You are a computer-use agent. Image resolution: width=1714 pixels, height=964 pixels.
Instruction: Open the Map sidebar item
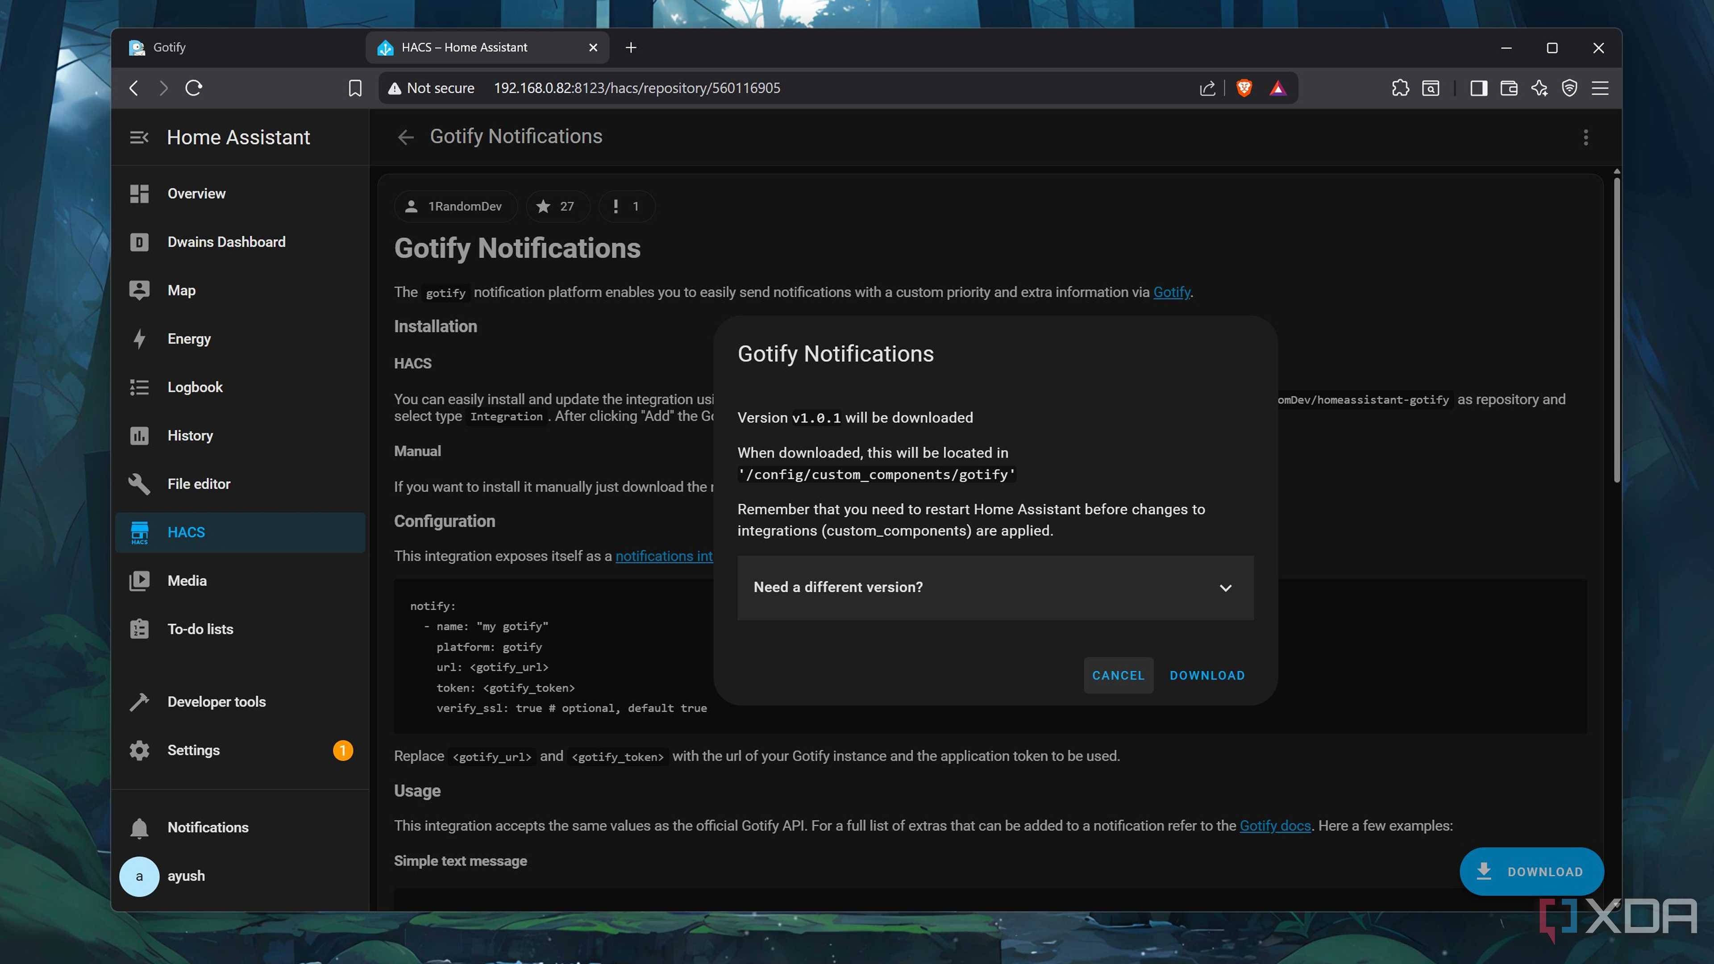tap(240, 290)
